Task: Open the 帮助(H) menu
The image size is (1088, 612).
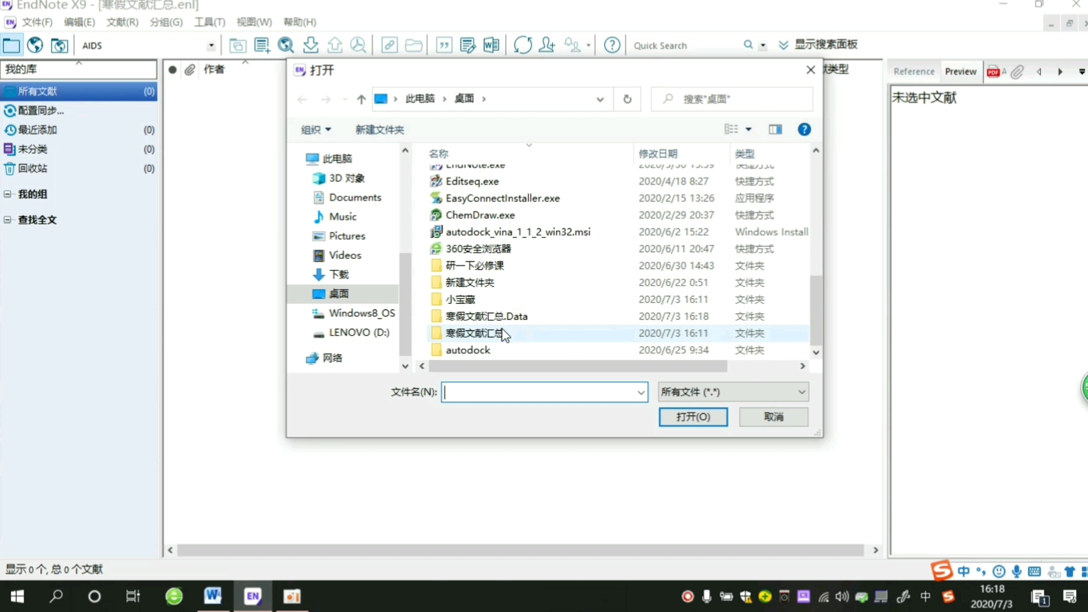Action: (x=300, y=22)
